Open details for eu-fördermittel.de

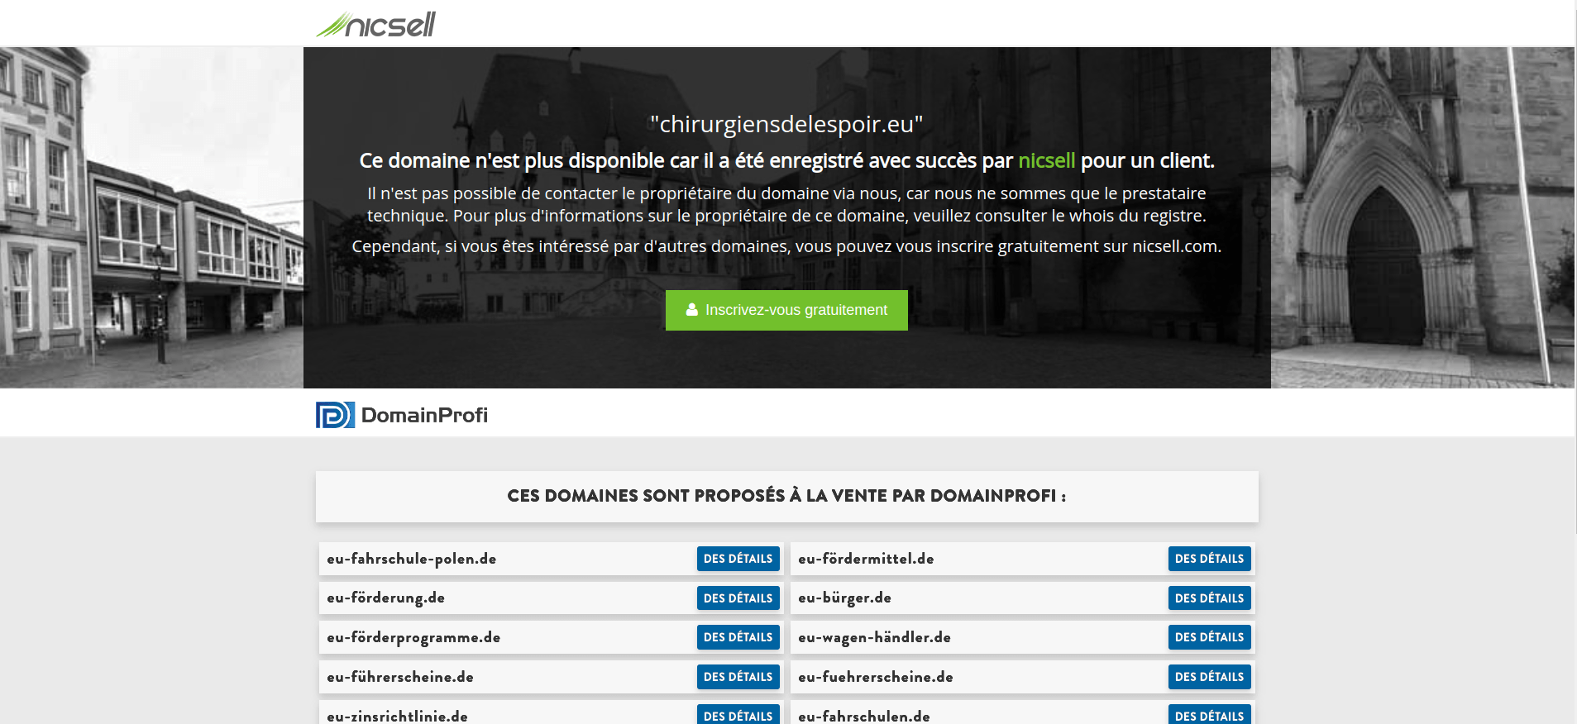tap(1209, 559)
